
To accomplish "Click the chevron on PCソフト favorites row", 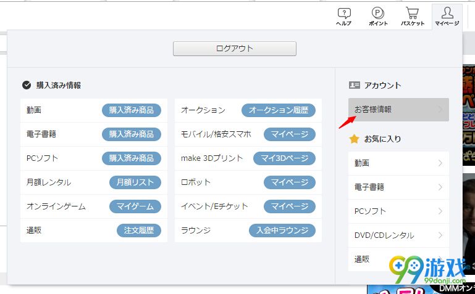I will tap(440, 211).
